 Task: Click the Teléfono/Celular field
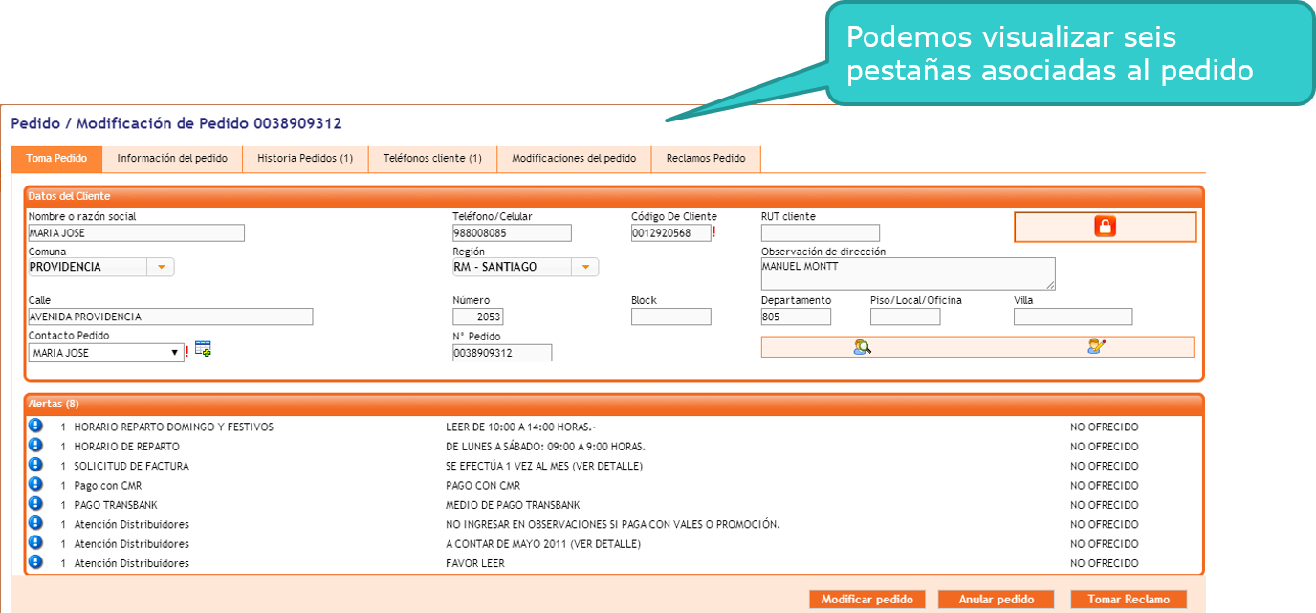pyautogui.click(x=512, y=233)
